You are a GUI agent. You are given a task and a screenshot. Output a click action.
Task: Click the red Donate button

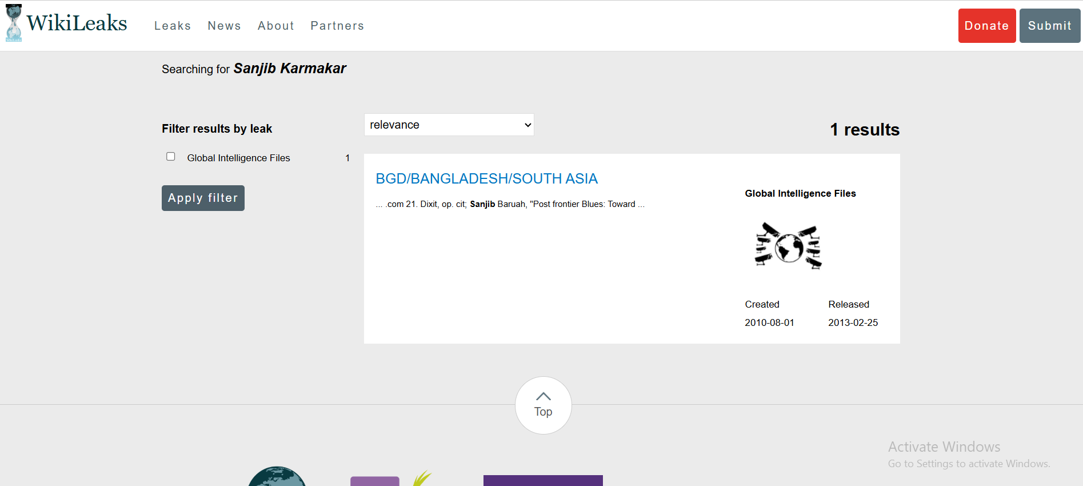point(987,26)
